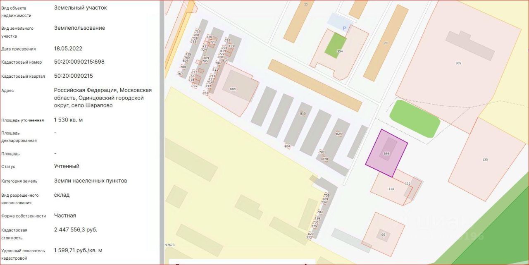Screen dimensions: 529x265
Task: Select parcel 354 near the parking
Action: pyautogui.click(x=340, y=51)
